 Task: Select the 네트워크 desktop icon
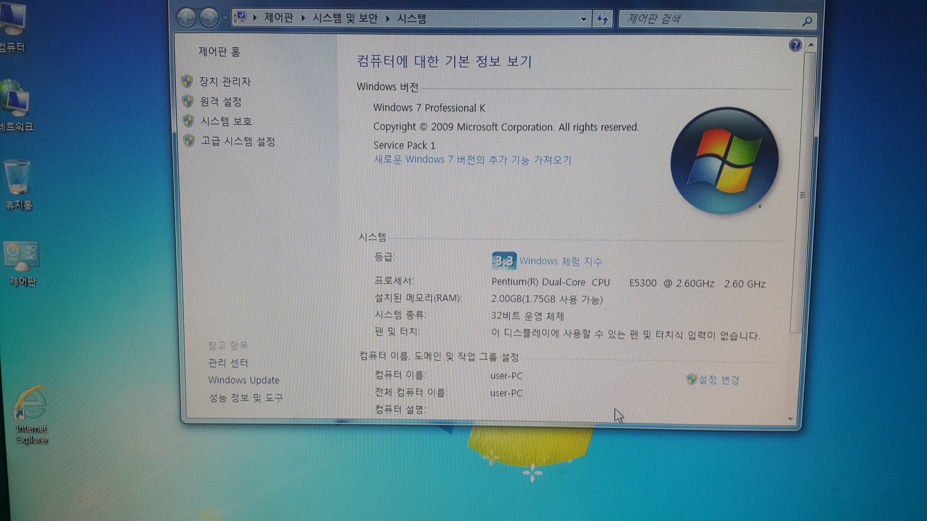coord(16,106)
